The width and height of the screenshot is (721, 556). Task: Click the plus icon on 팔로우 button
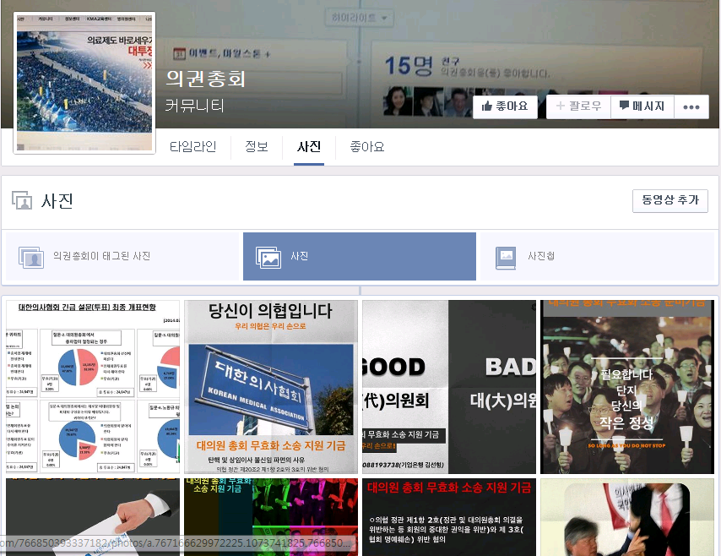(560, 106)
